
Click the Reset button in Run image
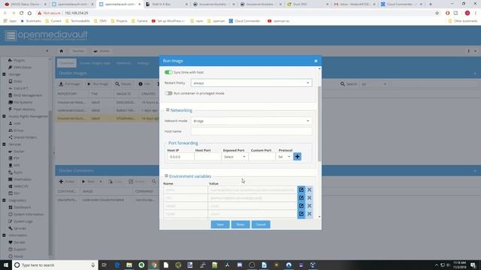point(240,224)
